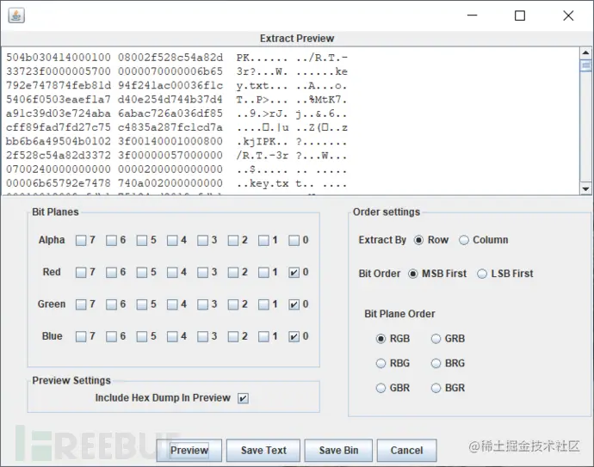Check the Red bit plane 2 box
The image size is (594, 467).
click(x=233, y=273)
